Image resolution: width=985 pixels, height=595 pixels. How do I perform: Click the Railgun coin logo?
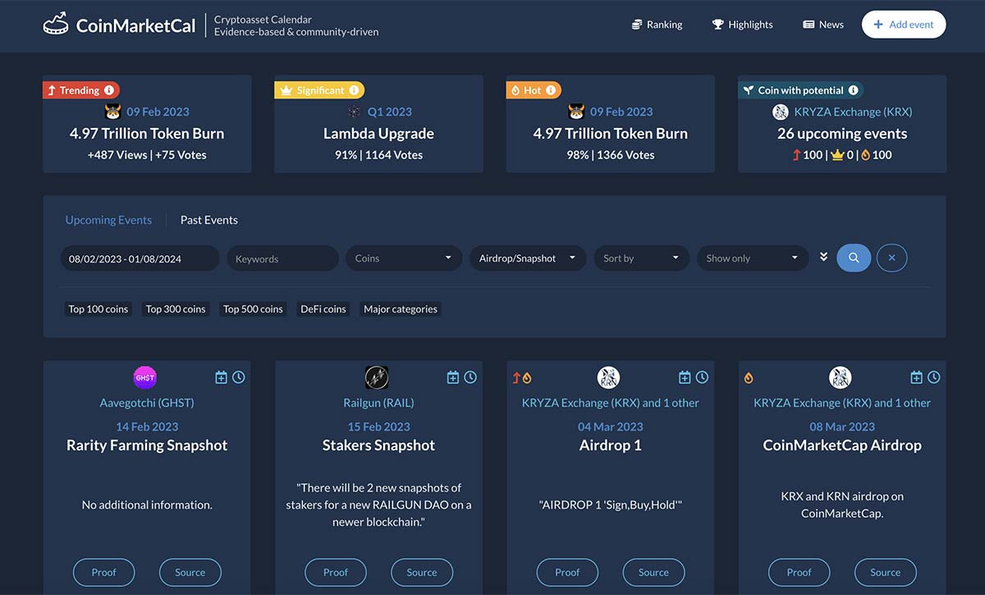(x=377, y=378)
